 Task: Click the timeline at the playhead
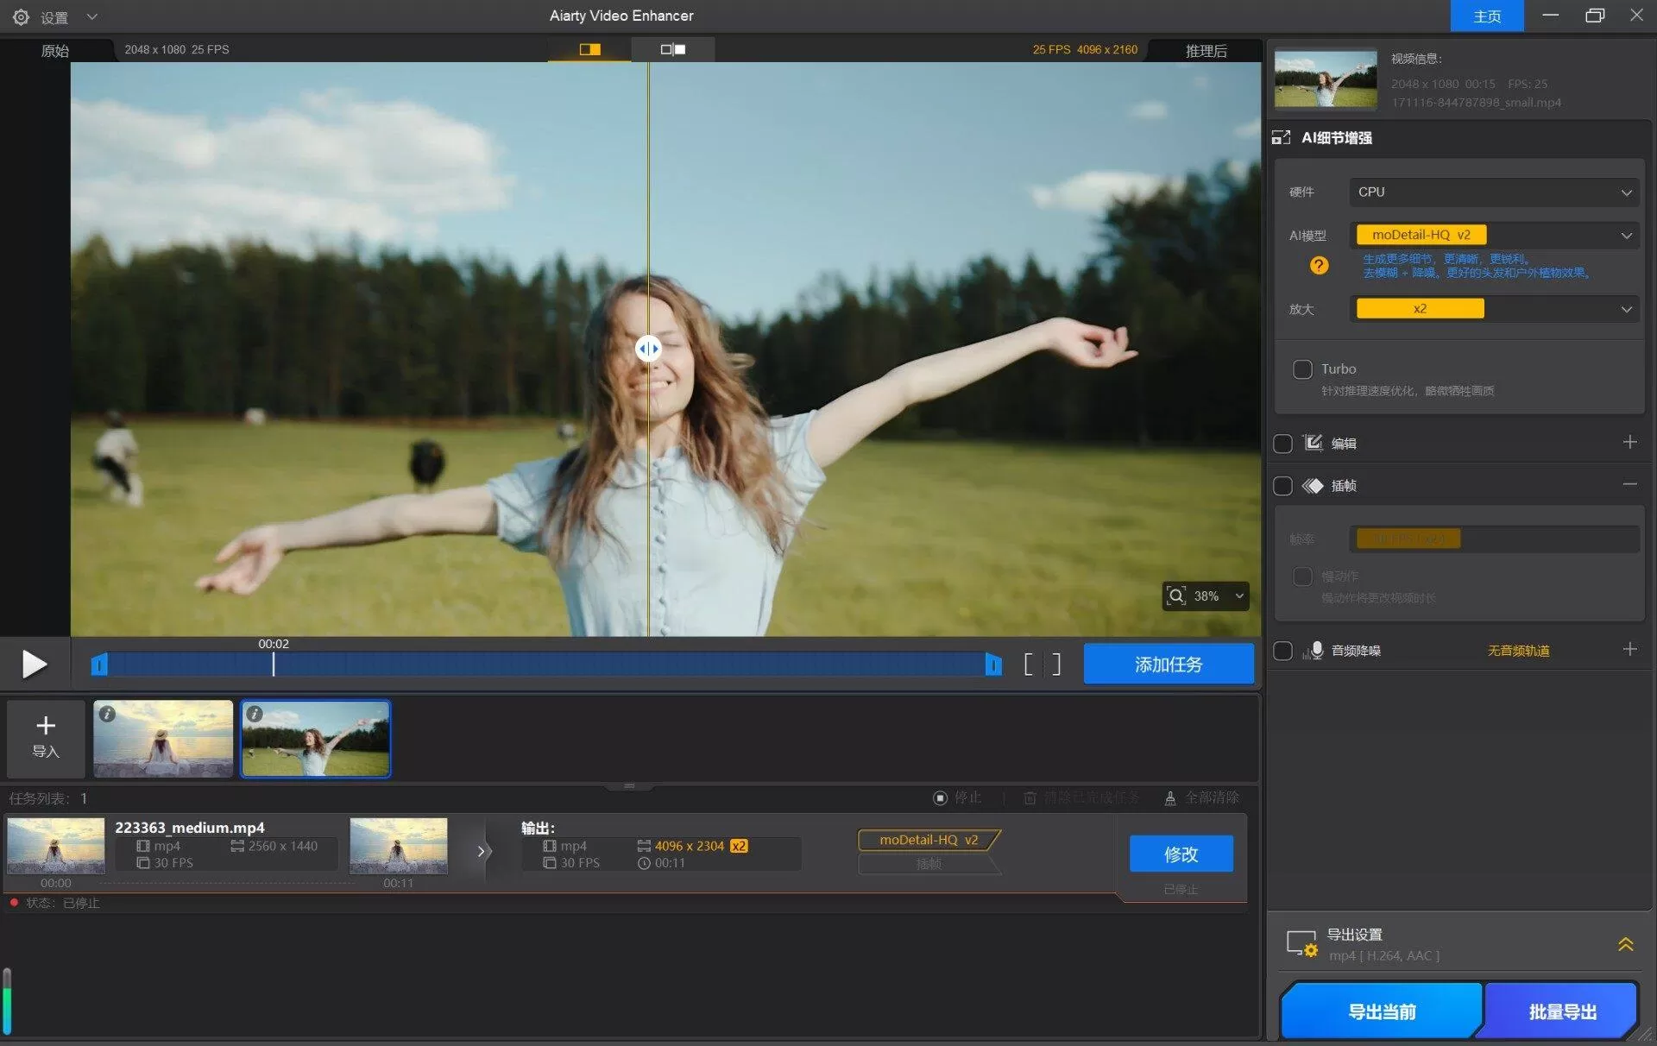(x=274, y=664)
